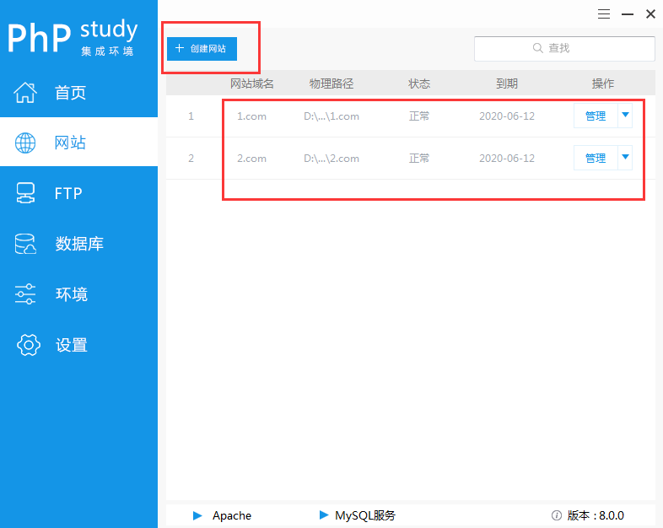Click row number 2
Image resolution: width=663 pixels, height=528 pixels.
(191, 159)
